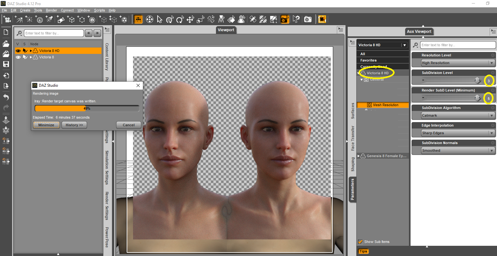Click the Save scene icon
This screenshot has width=497, height=256.
click(x=6, y=64)
